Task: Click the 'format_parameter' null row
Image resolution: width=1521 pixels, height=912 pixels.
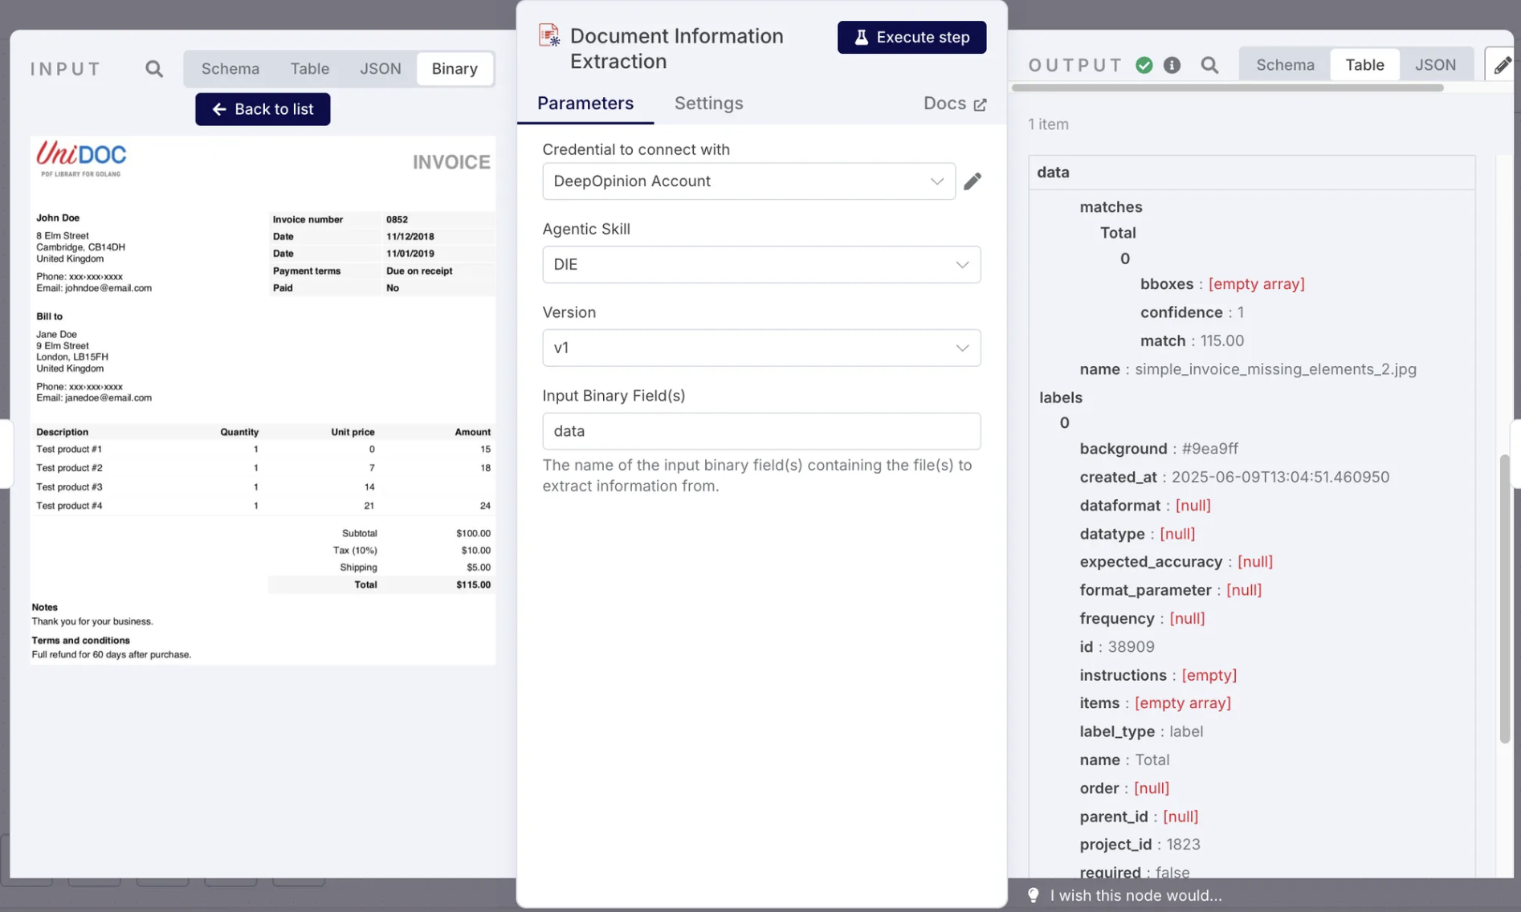Action: pos(1170,590)
